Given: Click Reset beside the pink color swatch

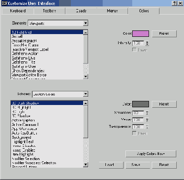Looking at the screenshot, I should (x=164, y=34).
